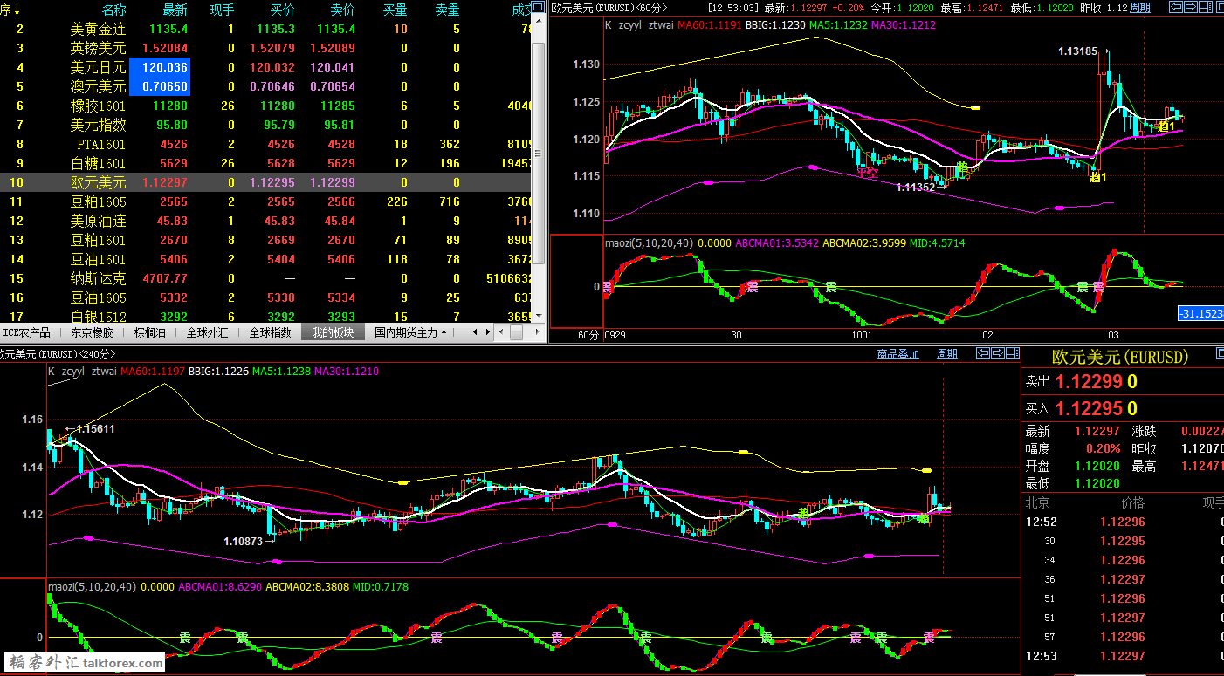The image size is (1224, 676).
Task: Click the 0.70650 latest price cell
Action: [x=160, y=86]
